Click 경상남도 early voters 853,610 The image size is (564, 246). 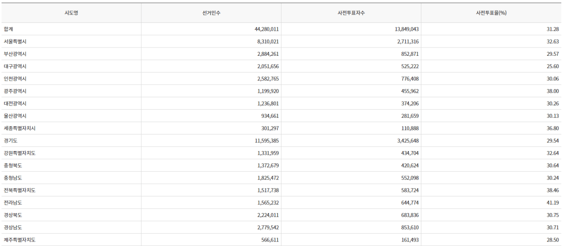pos(409,227)
